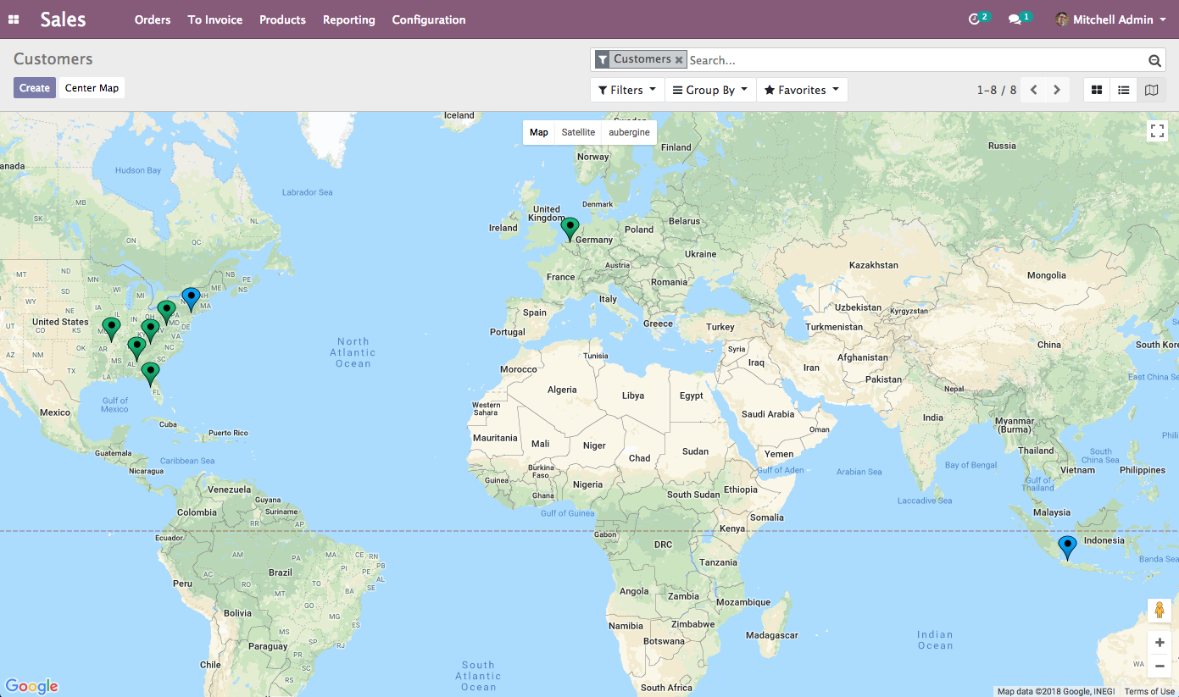The height and width of the screenshot is (697, 1179).
Task: Open the activities clock icon
Action: (x=974, y=19)
